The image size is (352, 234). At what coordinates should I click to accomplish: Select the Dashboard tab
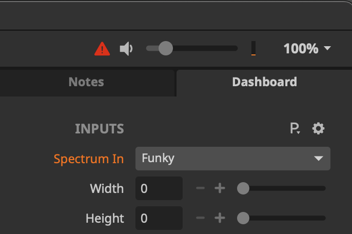point(264,82)
